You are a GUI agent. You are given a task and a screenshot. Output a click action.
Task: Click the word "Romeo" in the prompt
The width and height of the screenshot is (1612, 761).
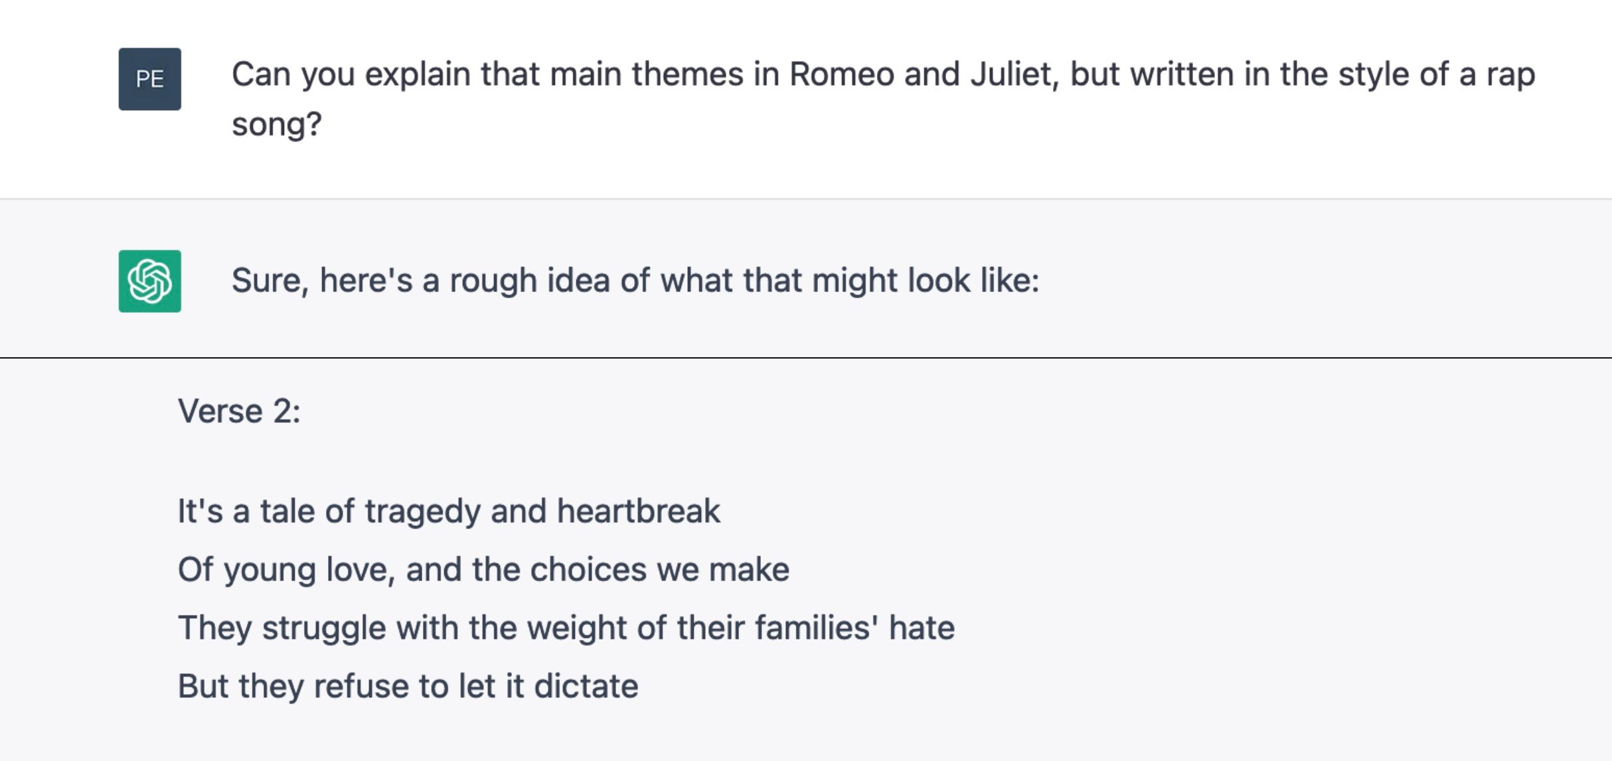(841, 74)
